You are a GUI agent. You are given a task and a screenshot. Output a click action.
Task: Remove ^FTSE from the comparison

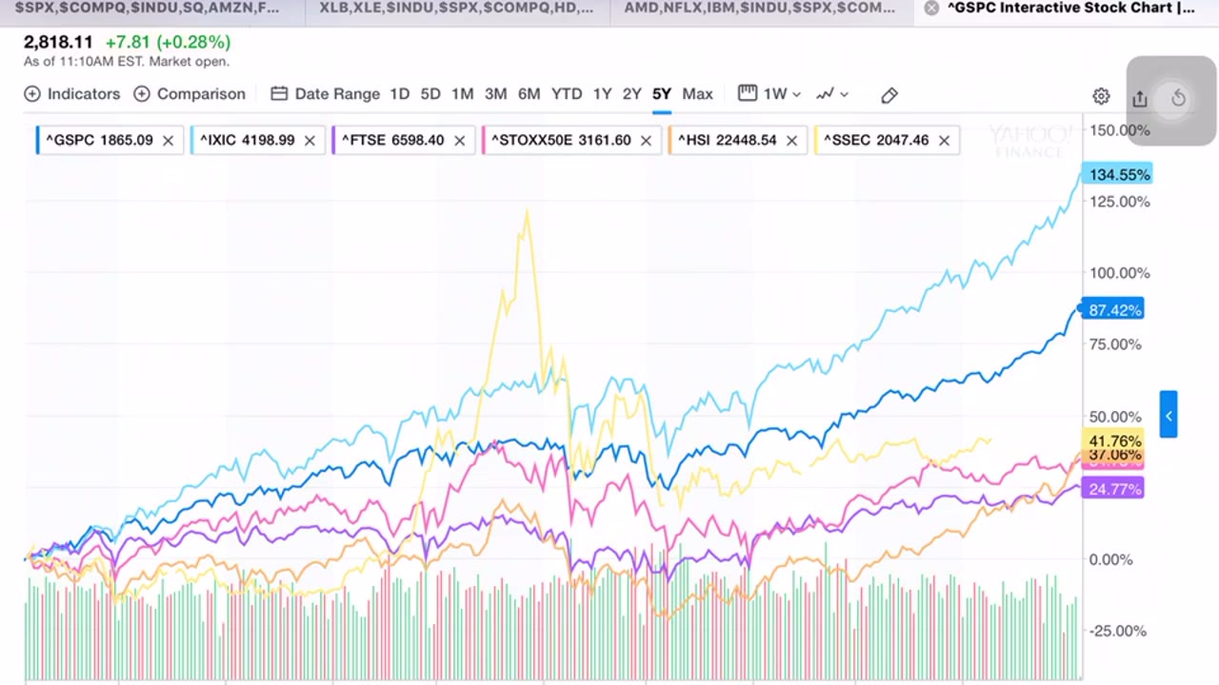pos(459,140)
